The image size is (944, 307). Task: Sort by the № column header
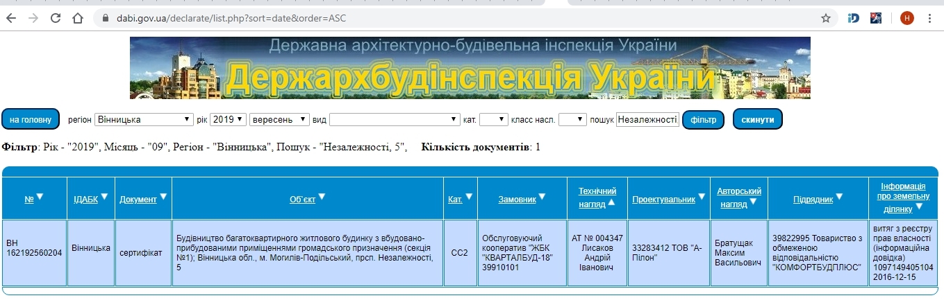pos(29,199)
